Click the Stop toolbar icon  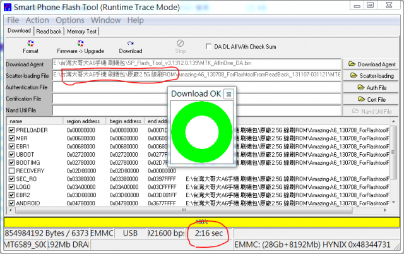pos(180,43)
